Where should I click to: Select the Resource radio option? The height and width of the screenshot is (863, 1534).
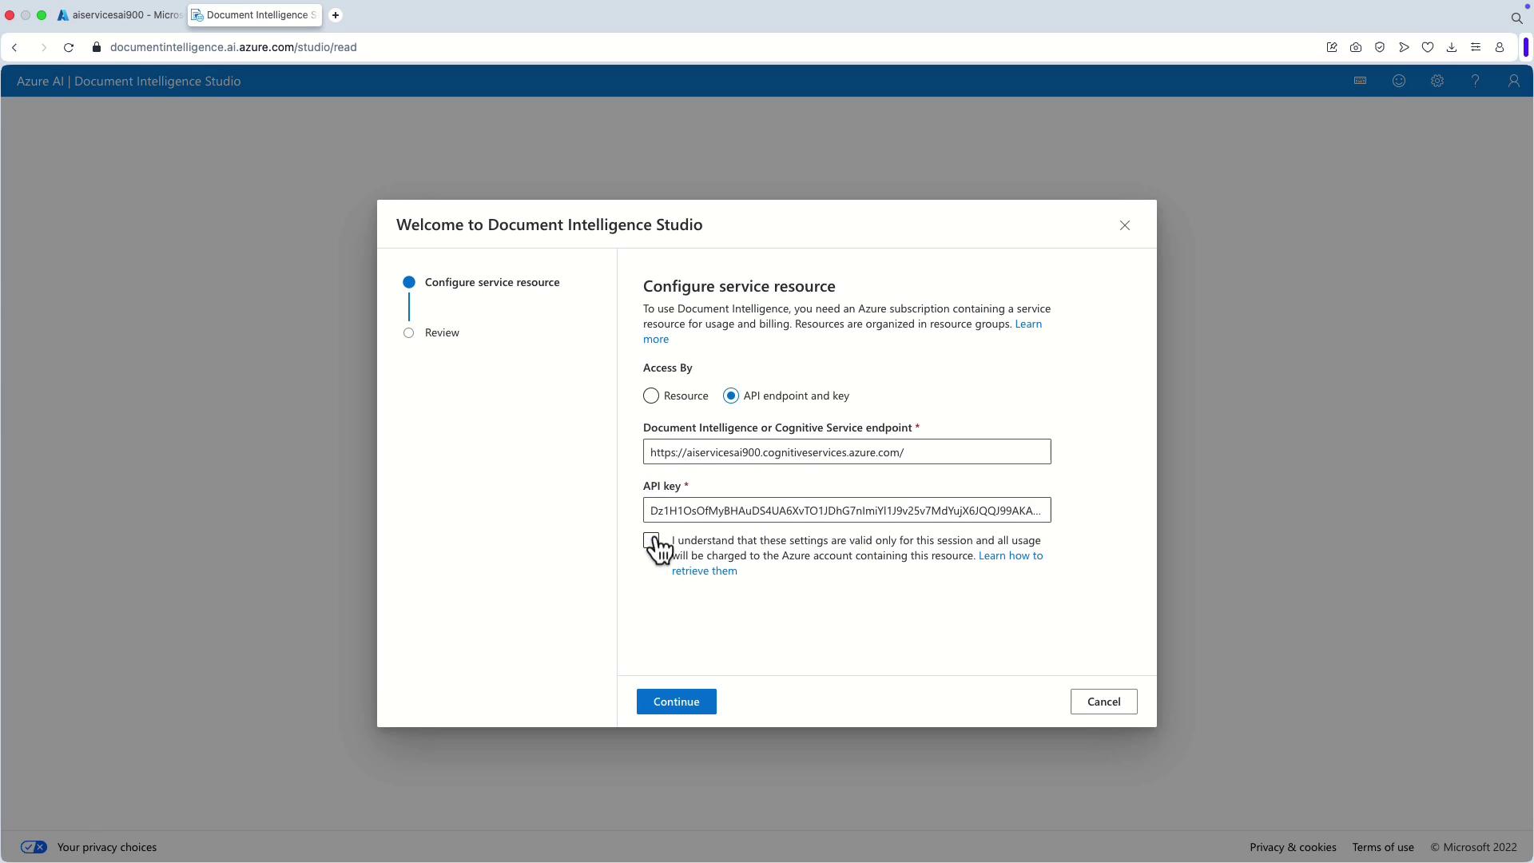tap(651, 396)
